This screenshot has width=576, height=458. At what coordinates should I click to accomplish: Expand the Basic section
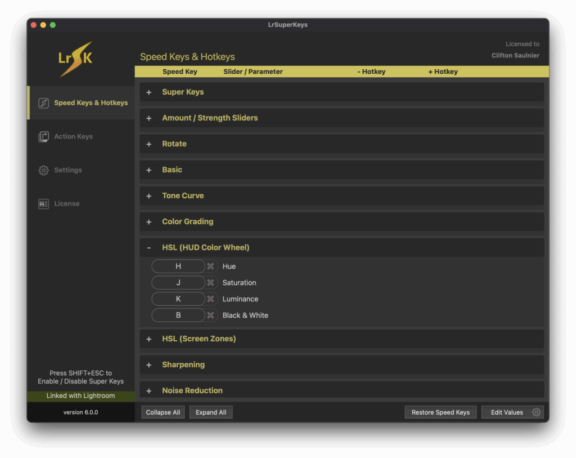tap(148, 170)
